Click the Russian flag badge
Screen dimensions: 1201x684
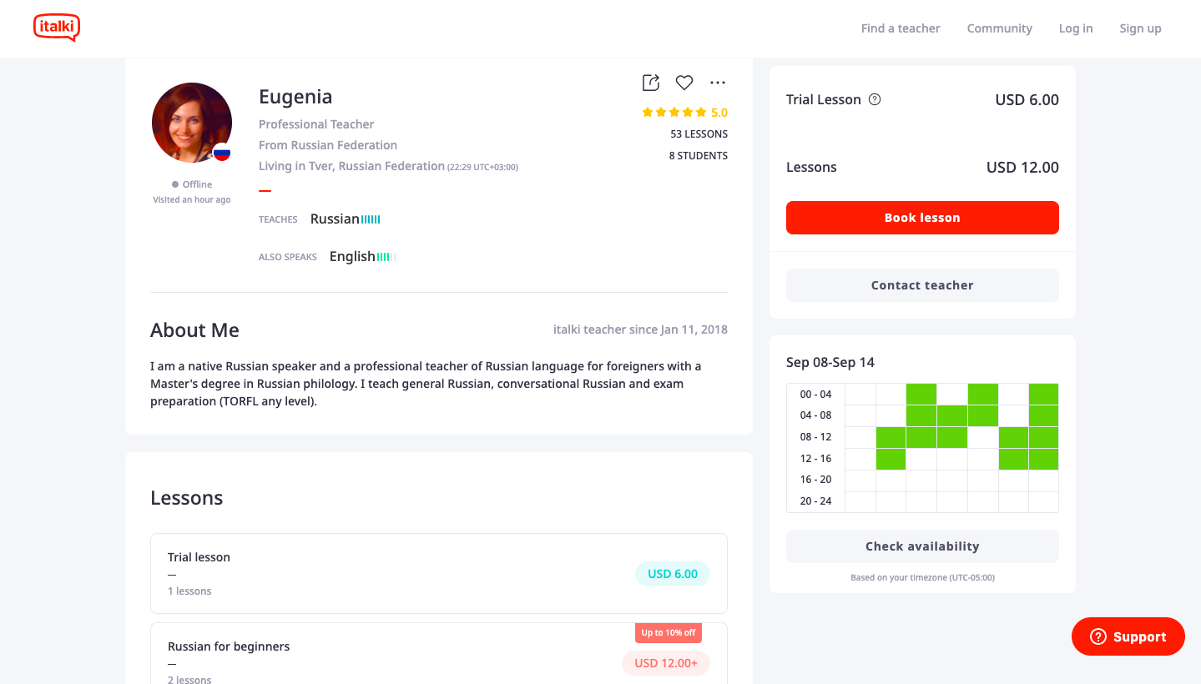(222, 153)
